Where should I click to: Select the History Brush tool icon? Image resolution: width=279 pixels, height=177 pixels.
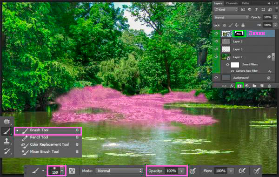tap(7, 151)
